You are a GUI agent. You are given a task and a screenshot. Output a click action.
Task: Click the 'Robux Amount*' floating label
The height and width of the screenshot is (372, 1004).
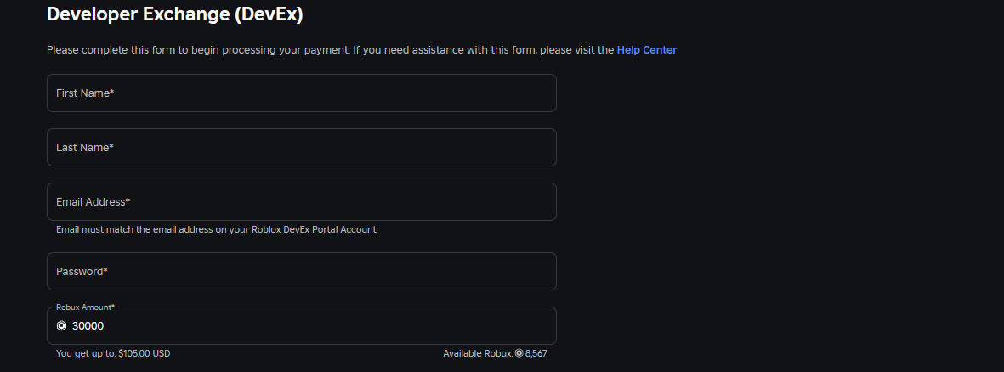tap(85, 307)
